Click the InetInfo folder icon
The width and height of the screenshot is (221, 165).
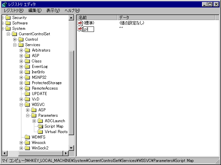click(27, 72)
